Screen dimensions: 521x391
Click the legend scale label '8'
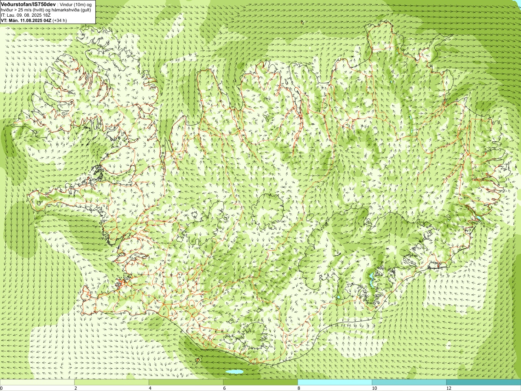(299, 388)
